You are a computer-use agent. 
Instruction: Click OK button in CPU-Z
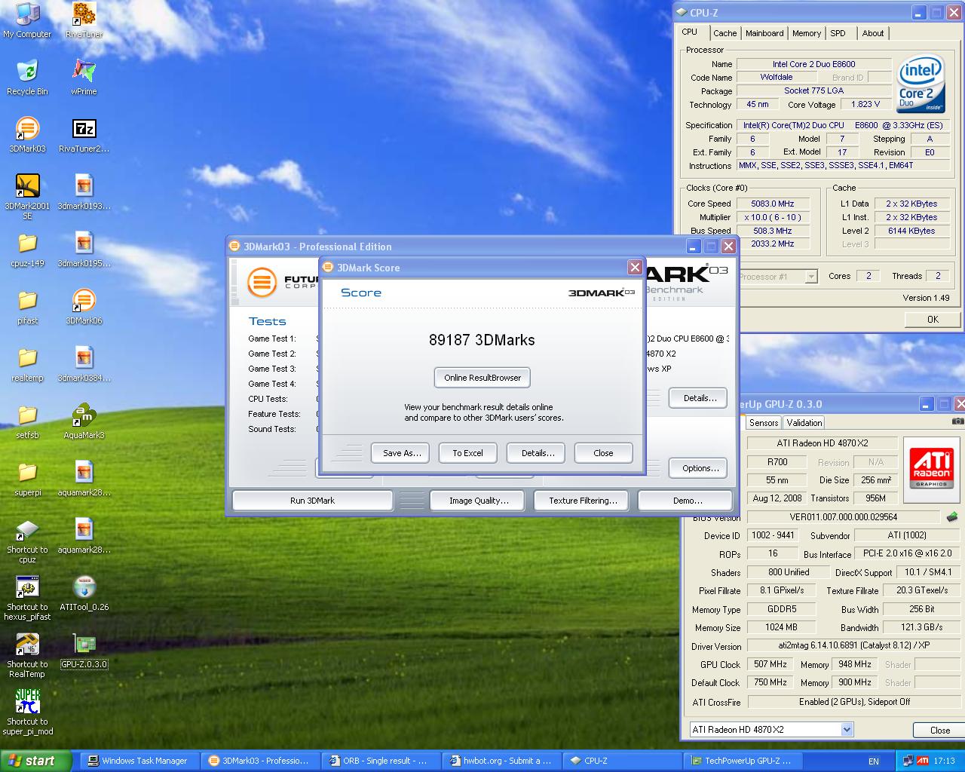(933, 319)
